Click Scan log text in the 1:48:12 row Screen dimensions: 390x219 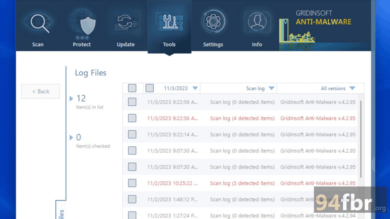click(242, 200)
